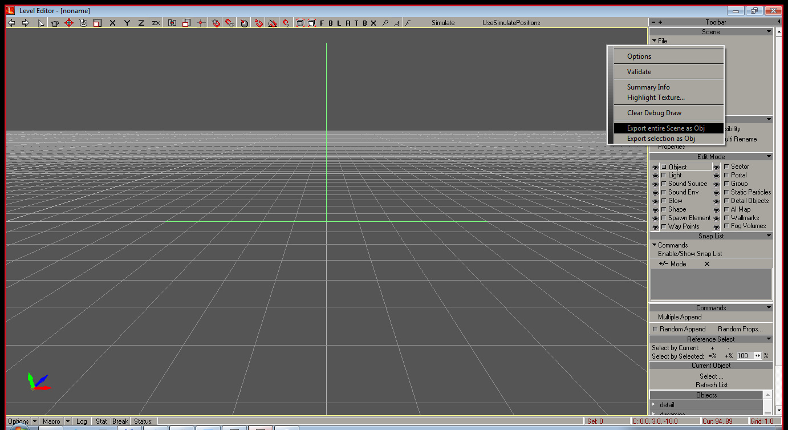Click Enable/Show Snap List
This screenshot has width=788, height=430.
tap(690, 254)
